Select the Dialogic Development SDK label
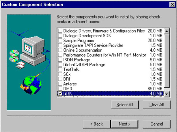The width and height of the screenshot is (177, 132). [x=87, y=36]
